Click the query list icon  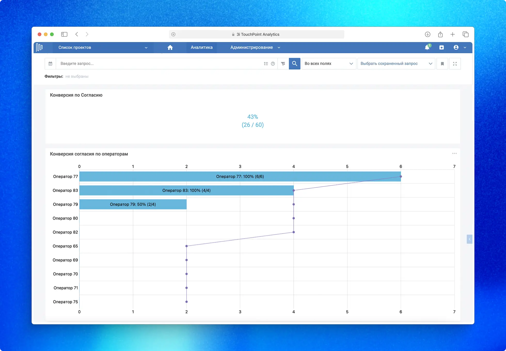(266, 63)
